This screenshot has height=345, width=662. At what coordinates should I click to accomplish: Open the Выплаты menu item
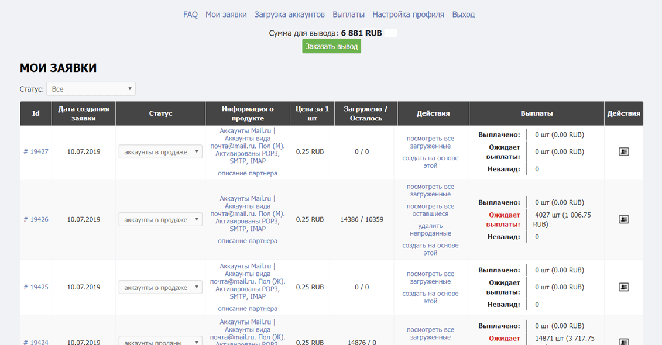[x=348, y=15]
